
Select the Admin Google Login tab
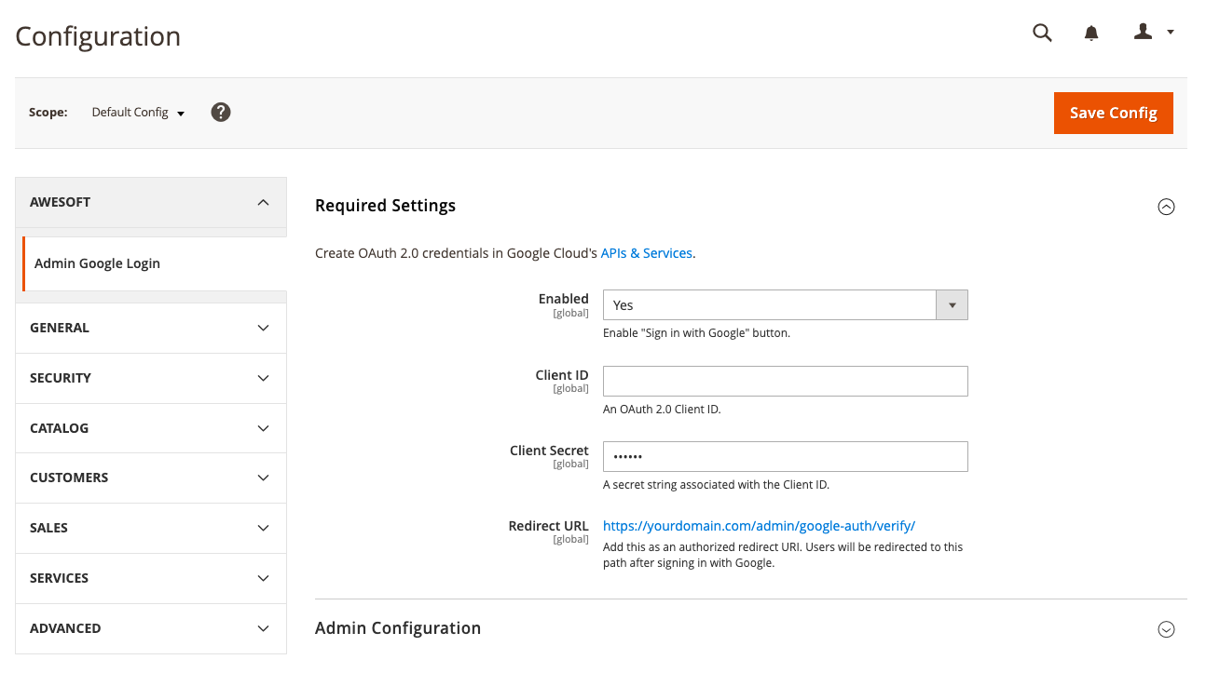(98, 263)
